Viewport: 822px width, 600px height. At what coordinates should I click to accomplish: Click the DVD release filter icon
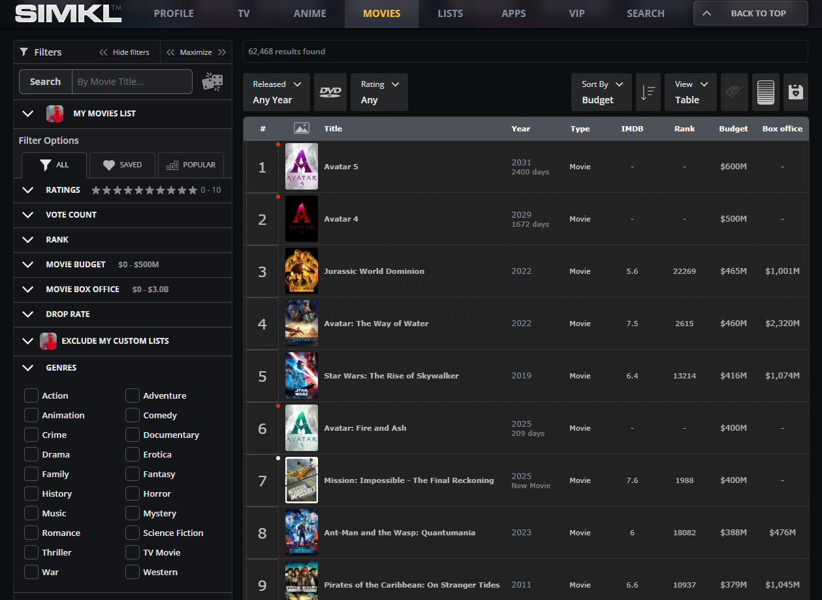(x=330, y=92)
